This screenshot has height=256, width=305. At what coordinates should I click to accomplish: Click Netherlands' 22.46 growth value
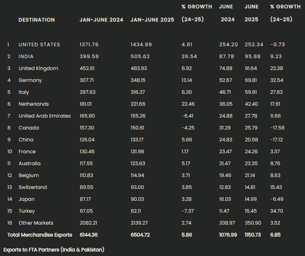188,104
